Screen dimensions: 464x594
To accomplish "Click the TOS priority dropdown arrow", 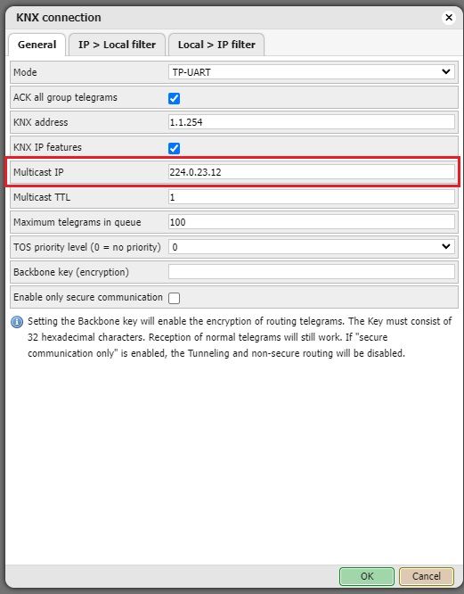I will (446, 247).
